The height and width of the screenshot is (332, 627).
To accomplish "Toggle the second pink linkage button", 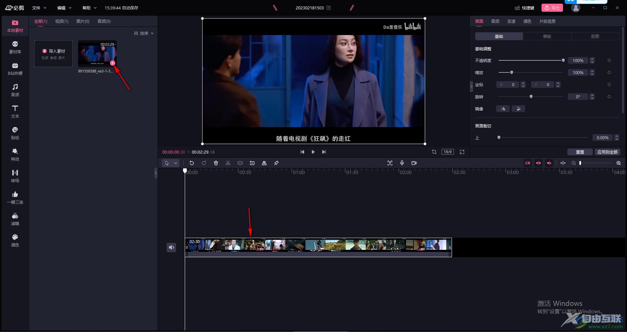I will tap(538, 163).
